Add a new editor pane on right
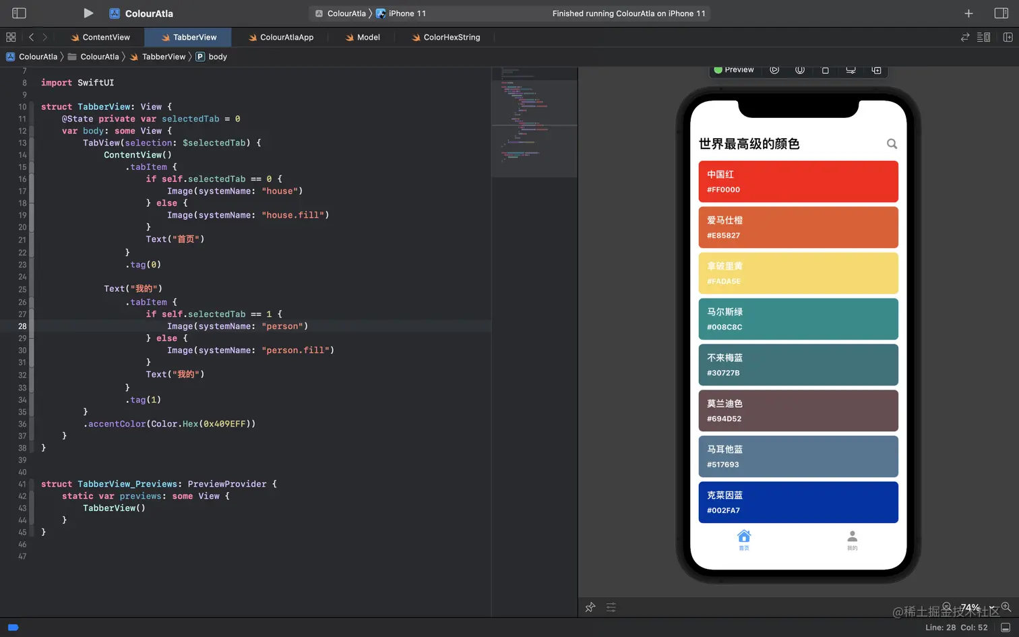The height and width of the screenshot is (637, 1019). (x=1008, y=37)
